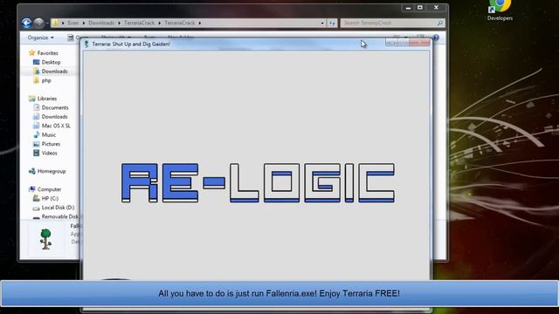
Task: Click the Terraria window title bar icon
Action: tap(86, 44)
